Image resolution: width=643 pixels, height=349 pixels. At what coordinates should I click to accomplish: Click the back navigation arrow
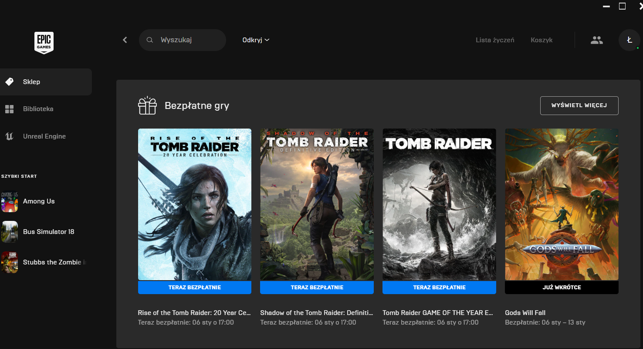tap(125, 40)
